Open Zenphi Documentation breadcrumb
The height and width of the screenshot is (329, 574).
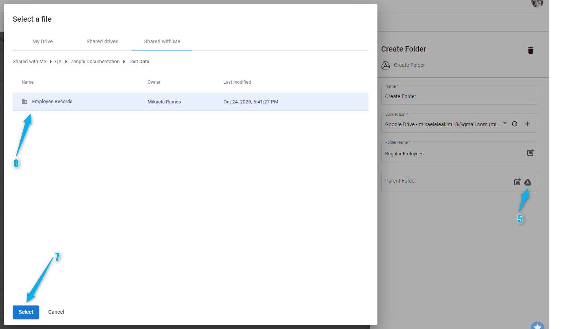95,62
